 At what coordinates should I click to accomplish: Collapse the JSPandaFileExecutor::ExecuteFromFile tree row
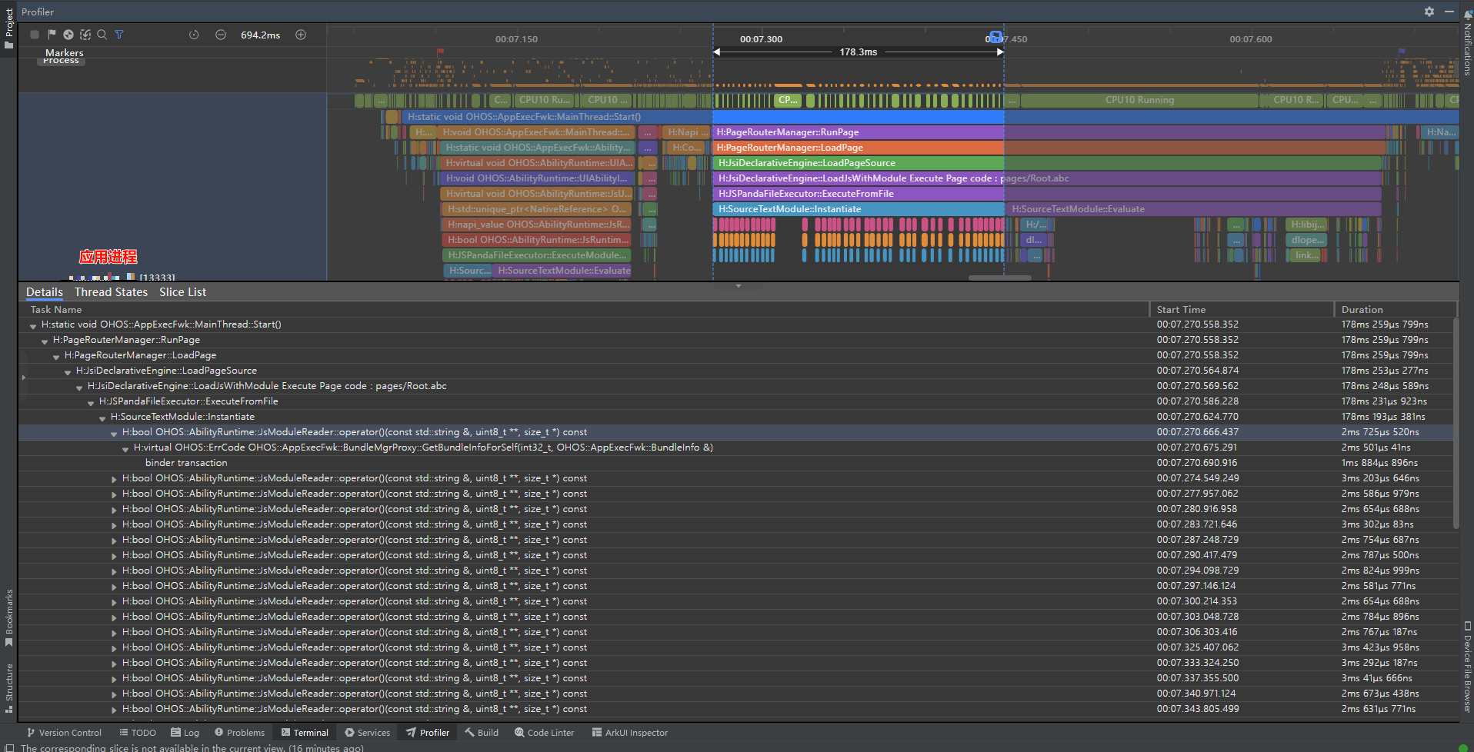[91, 403]
